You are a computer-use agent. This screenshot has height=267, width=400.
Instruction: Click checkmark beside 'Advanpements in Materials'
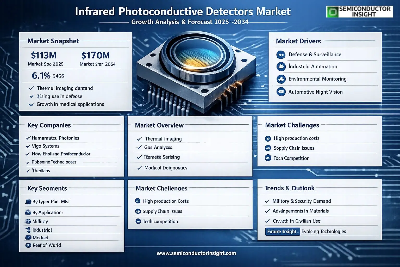(x=267, y=211)
